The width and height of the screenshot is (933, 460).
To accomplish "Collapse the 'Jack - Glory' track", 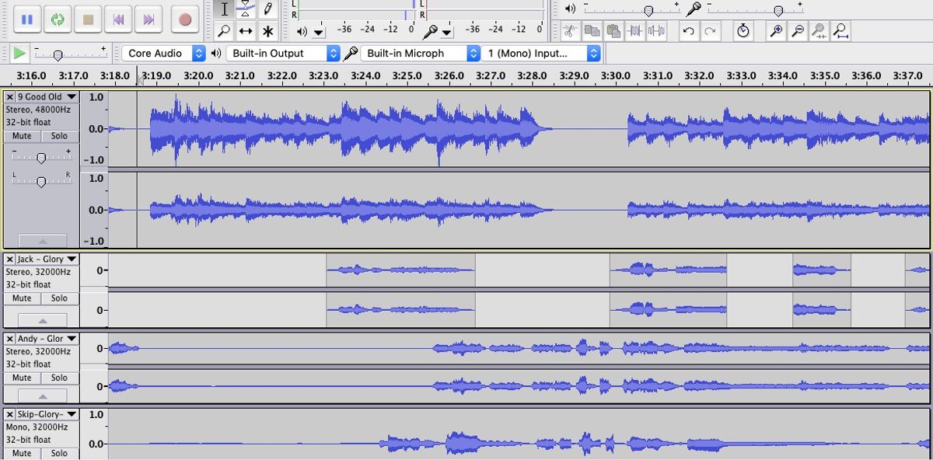I will click(x=43, y=320).
